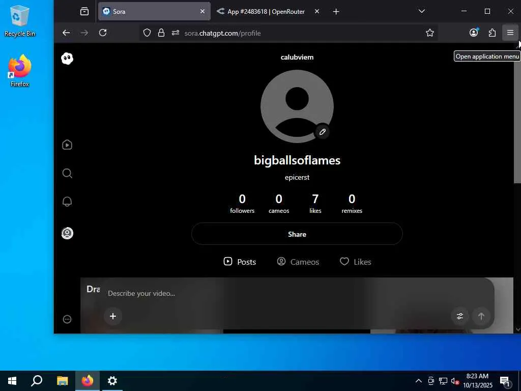
Task: Close the Sora tab
Action: click(202, 11)
